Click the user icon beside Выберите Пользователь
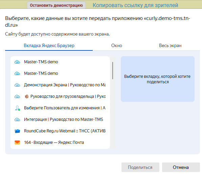This screenshot has width=202, height=175. [x=17, y=108]
